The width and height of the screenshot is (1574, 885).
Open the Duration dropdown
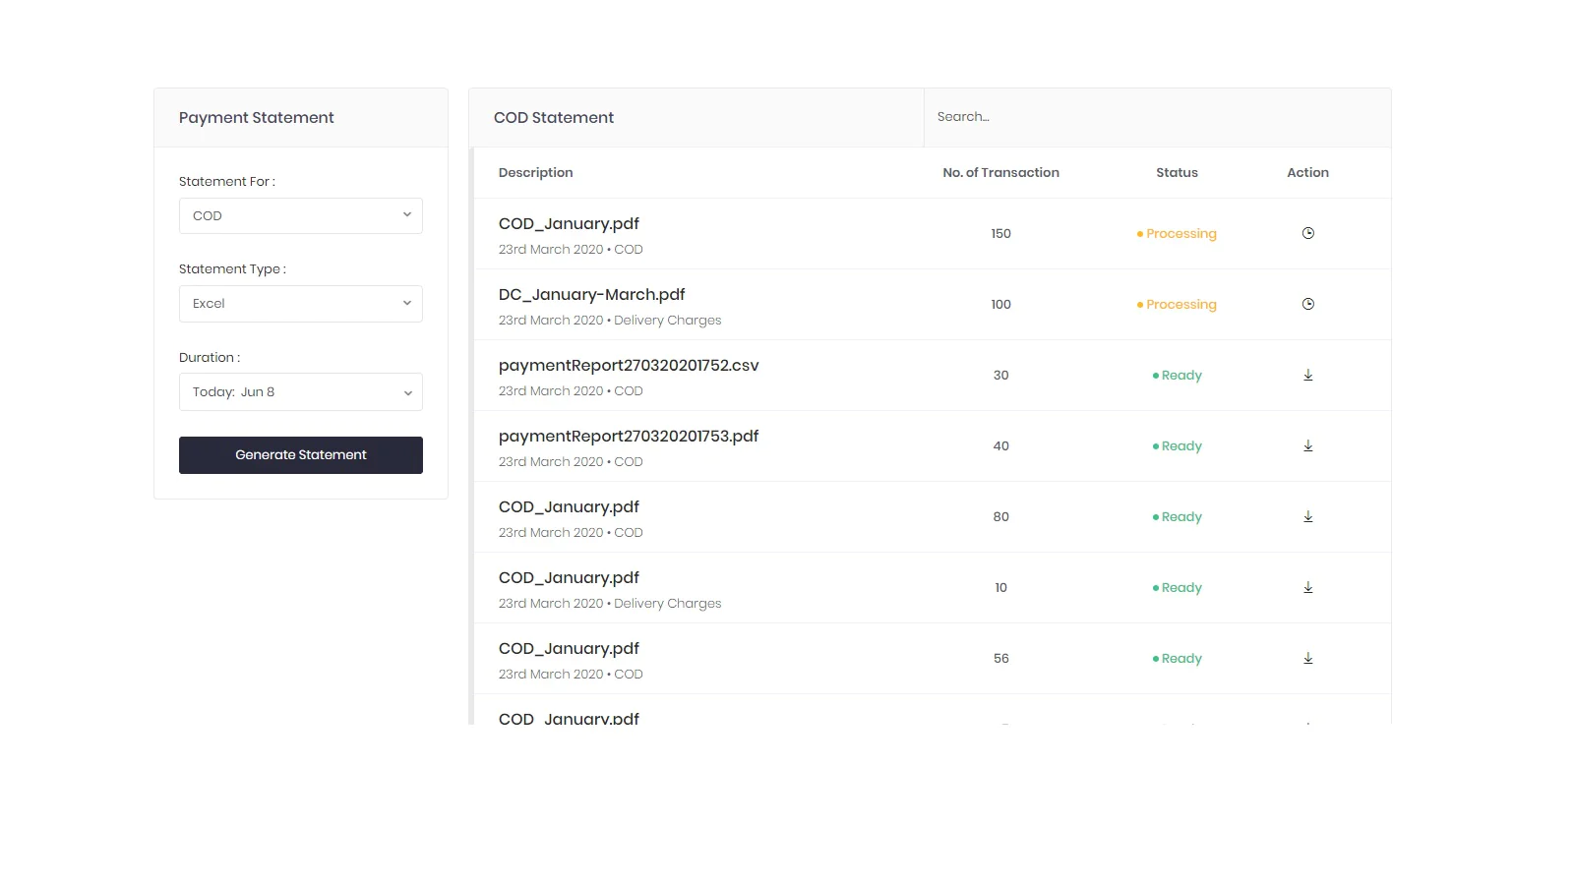[x=300, y=391]
